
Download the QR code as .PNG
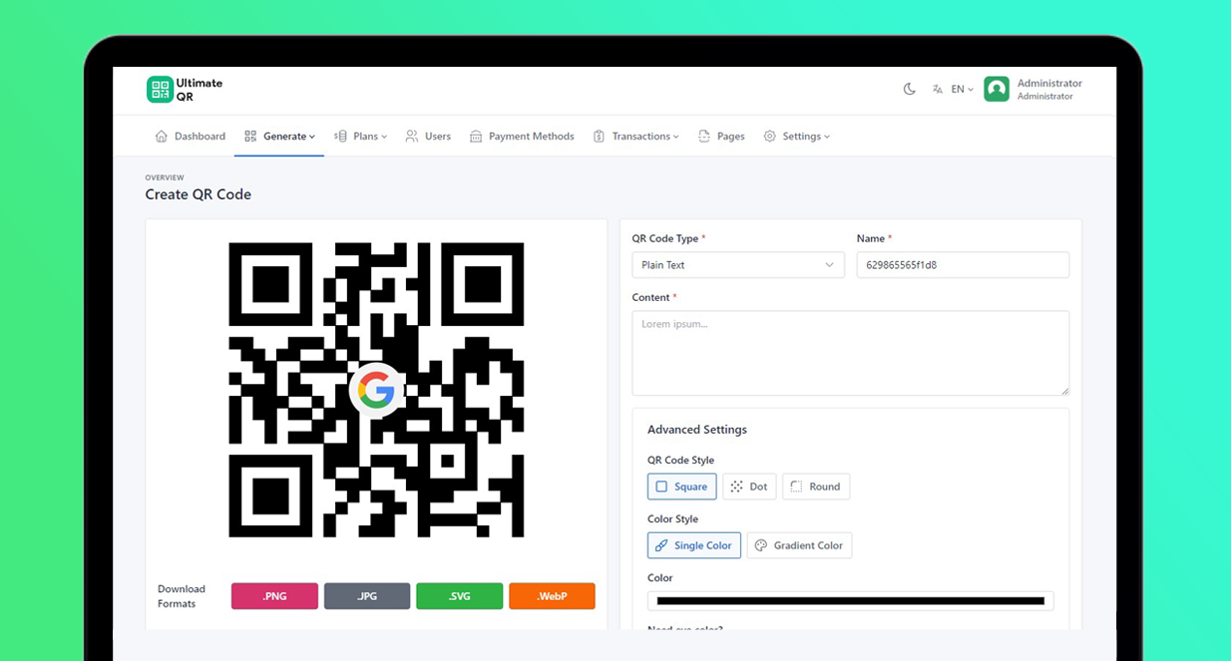[274, 595]
